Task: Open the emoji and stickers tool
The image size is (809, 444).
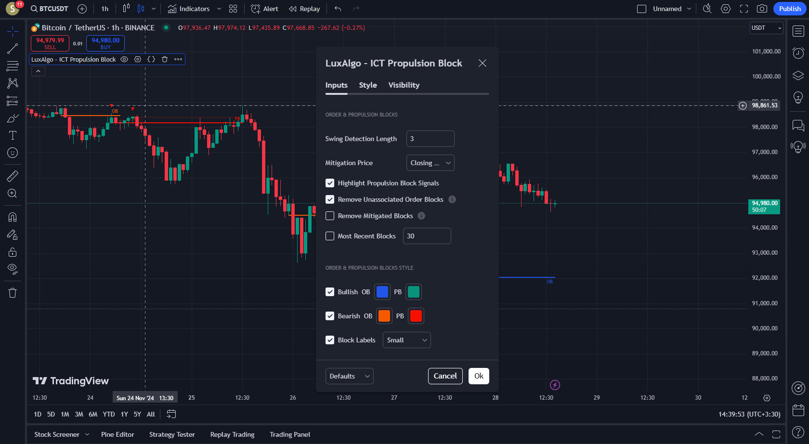Action: pyautogui.click(x=13, y=153)
